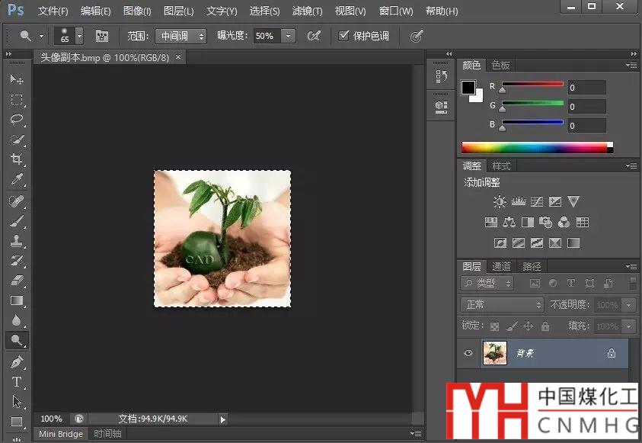Switch to the 通道 tab
Screen dimensions: 642x443
[x=501, y=266]
